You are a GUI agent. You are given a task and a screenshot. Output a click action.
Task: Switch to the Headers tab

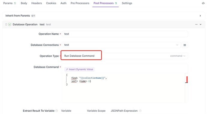(x=37, y=3)
